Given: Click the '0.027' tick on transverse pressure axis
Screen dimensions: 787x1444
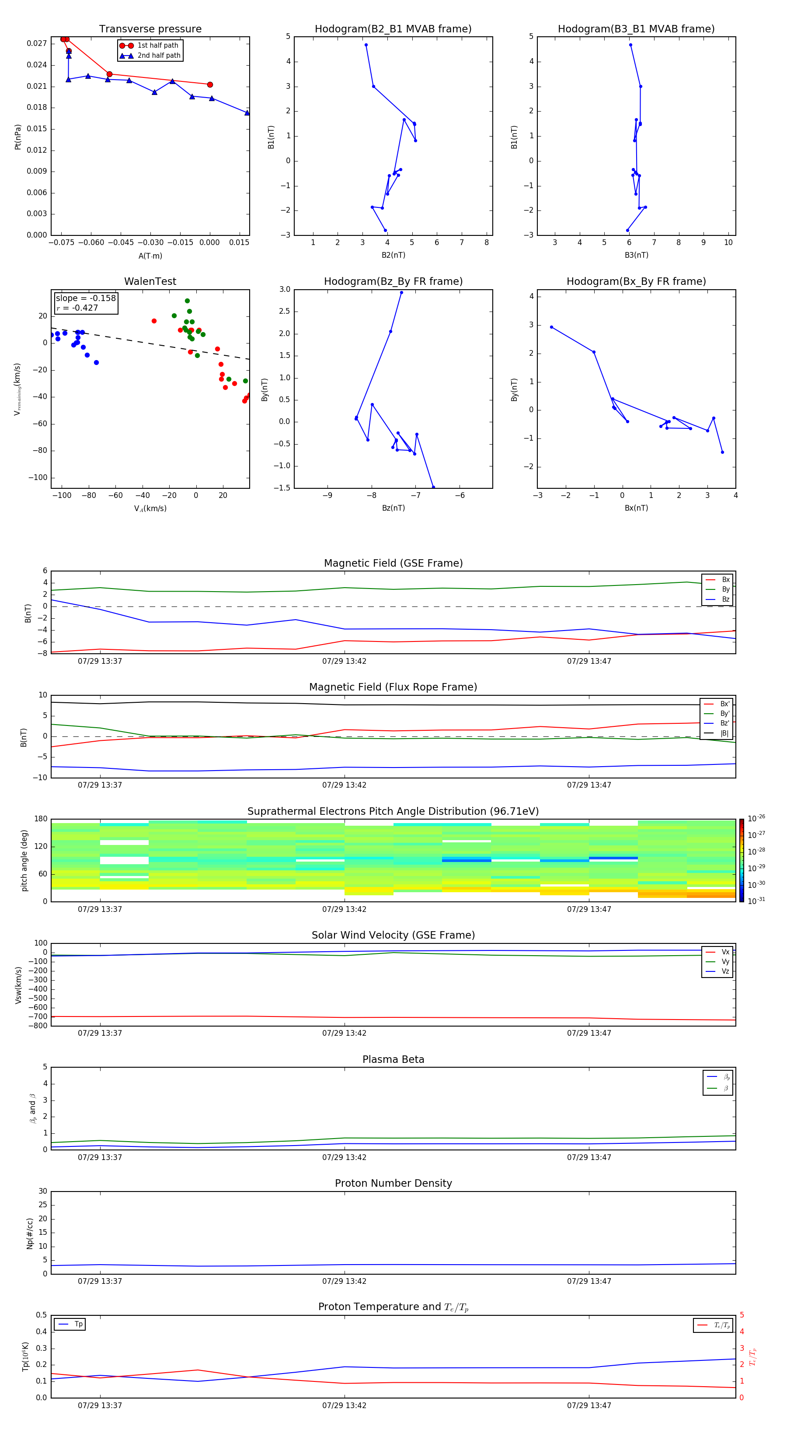Looking at the screenshot, I should [x=36, y=43].
